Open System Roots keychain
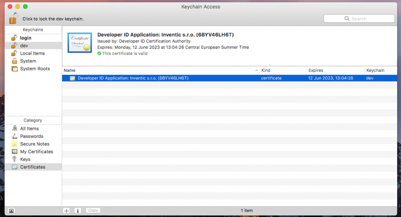The width and height of the screenshot is (401, 217). (x=33, y=69)
